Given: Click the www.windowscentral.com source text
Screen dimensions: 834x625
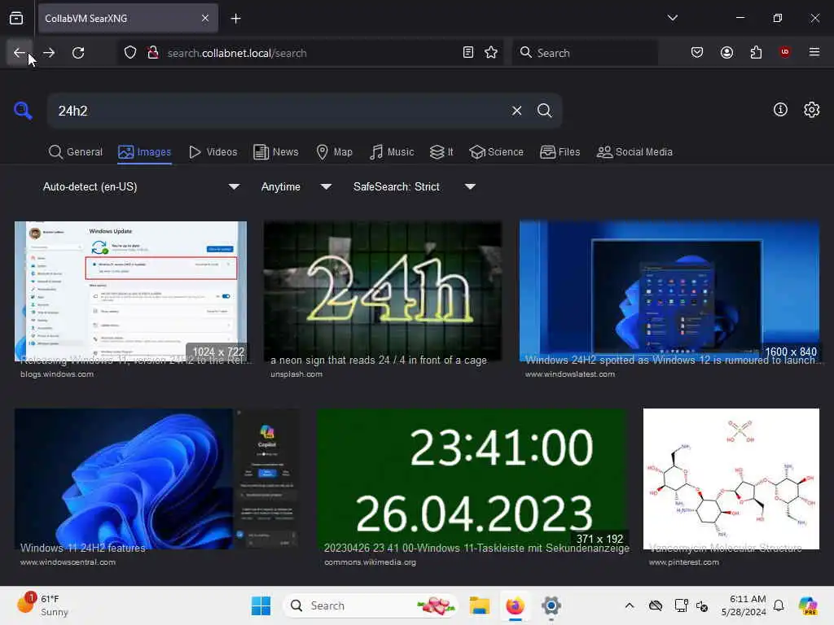Looking at the screenshot, I should [x=68, y=562].
